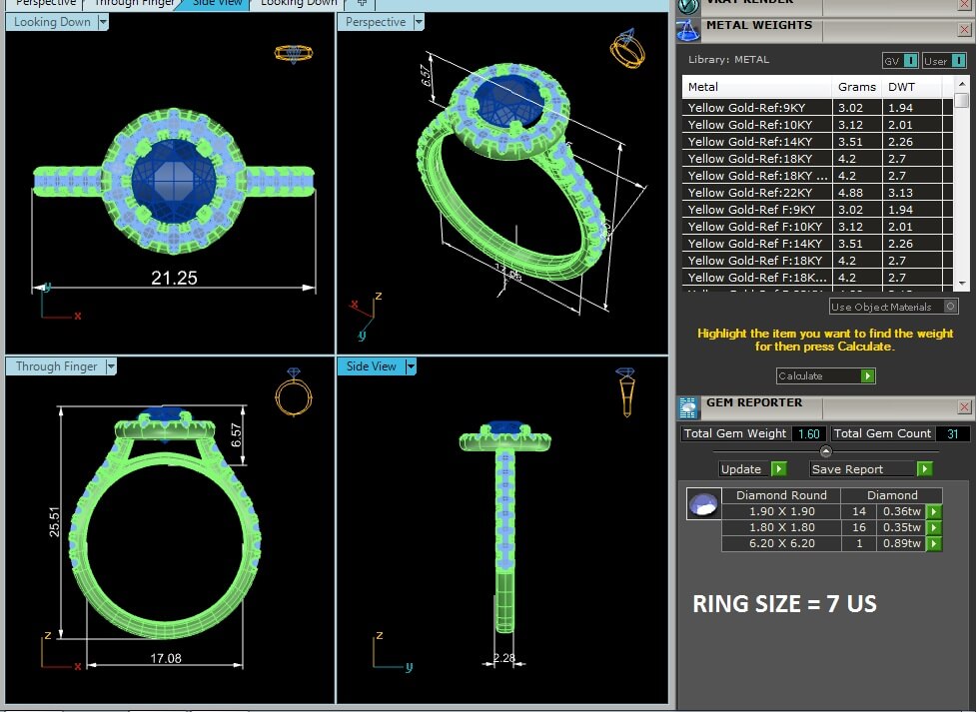Click the Metal Weights panel scale icon
The width and height of the screenshot is (980, 712).
[x=687, y=28]
